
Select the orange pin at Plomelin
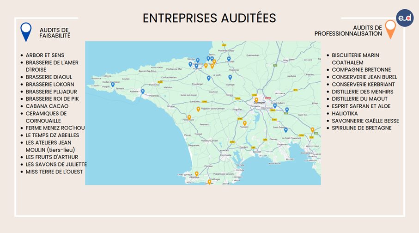(244, 123)
